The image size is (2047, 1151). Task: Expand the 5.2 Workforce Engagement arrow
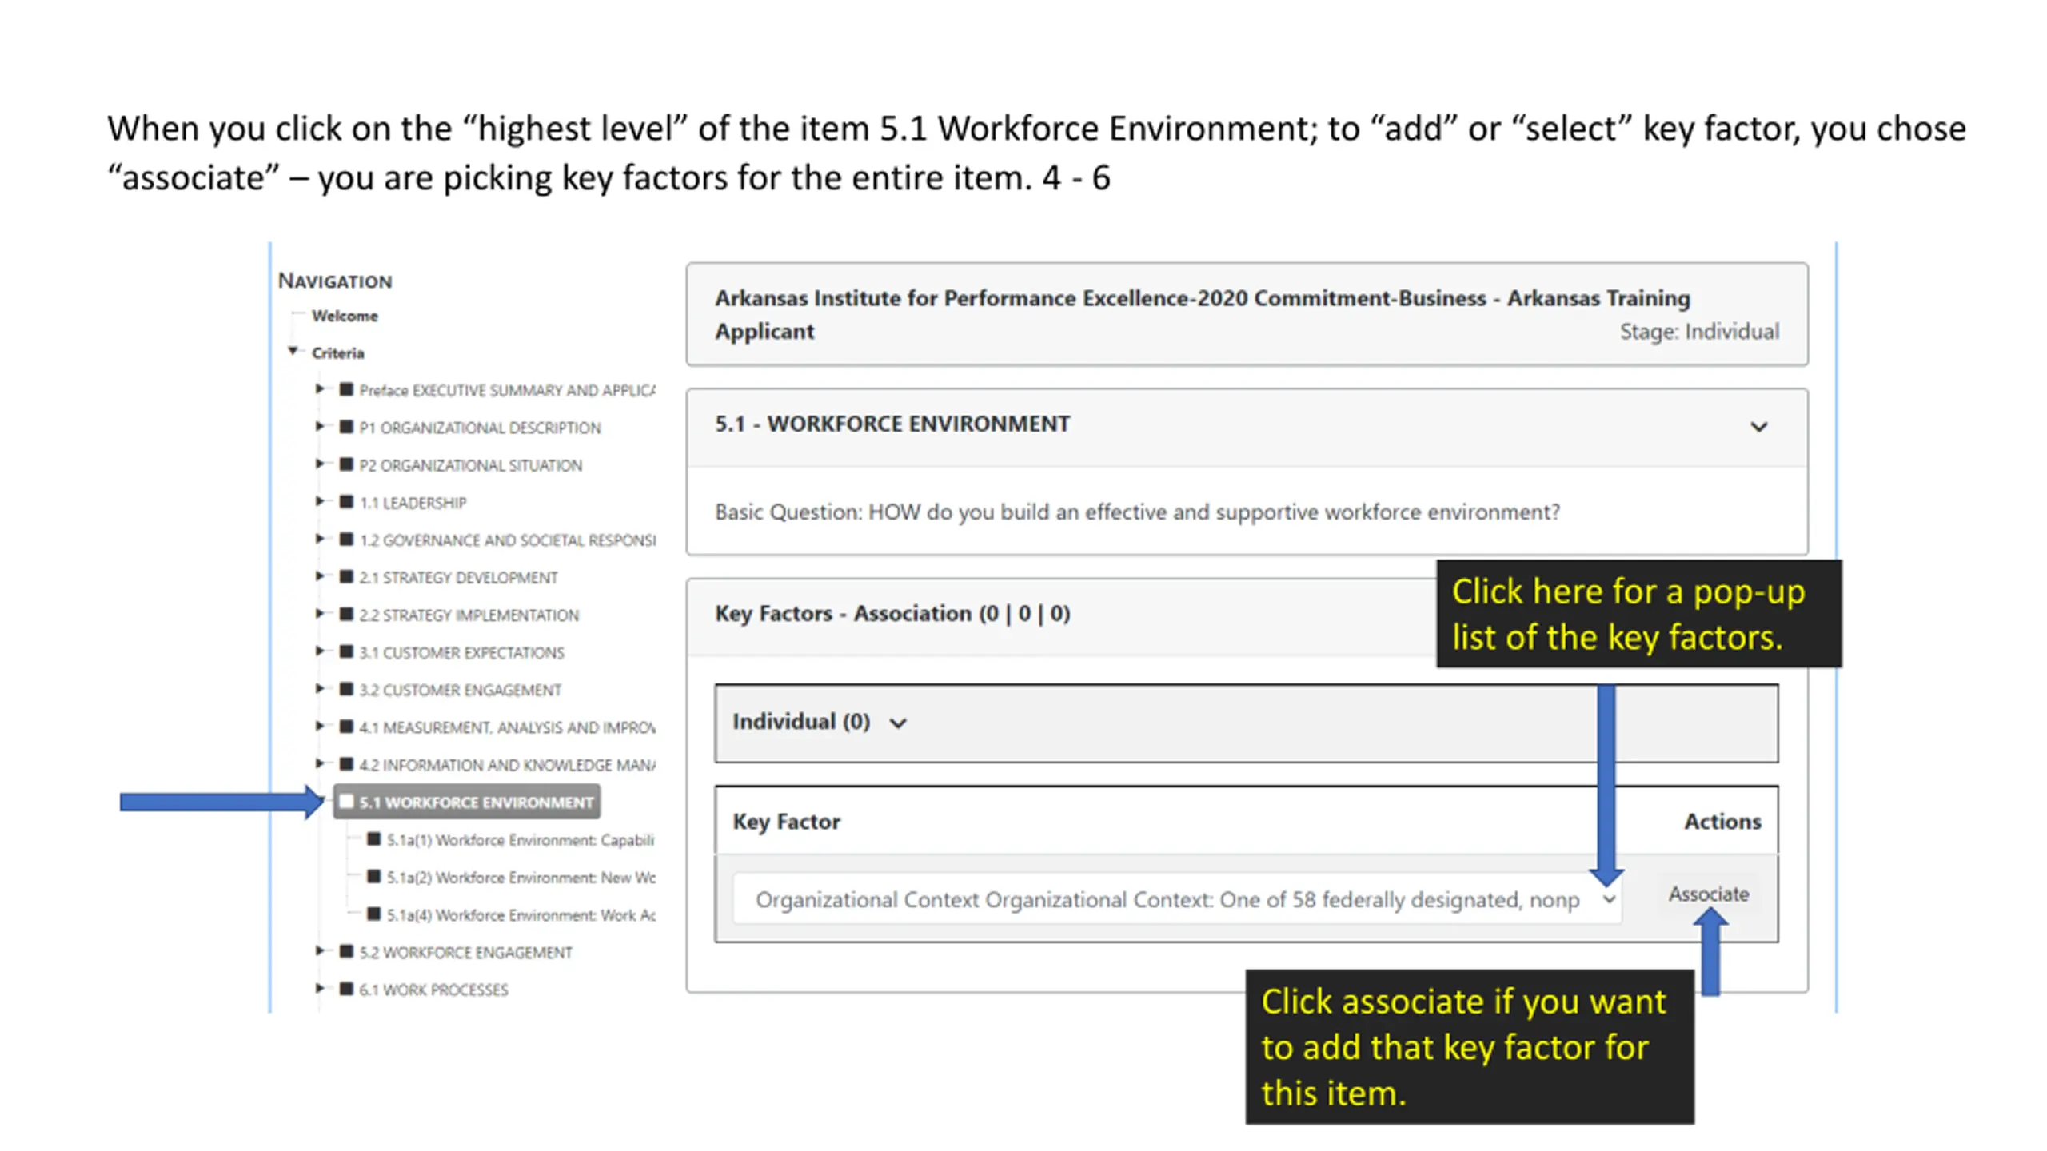tap(319, 951)
